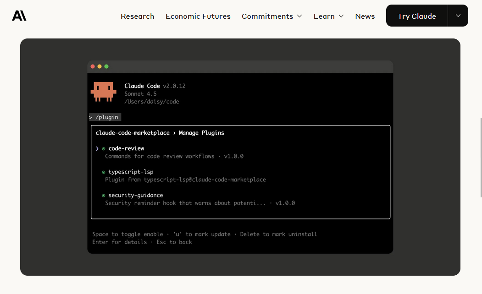Select the typescript-lsp plugin name
Viewport: 482px width, 294px height.
(131, 172)
